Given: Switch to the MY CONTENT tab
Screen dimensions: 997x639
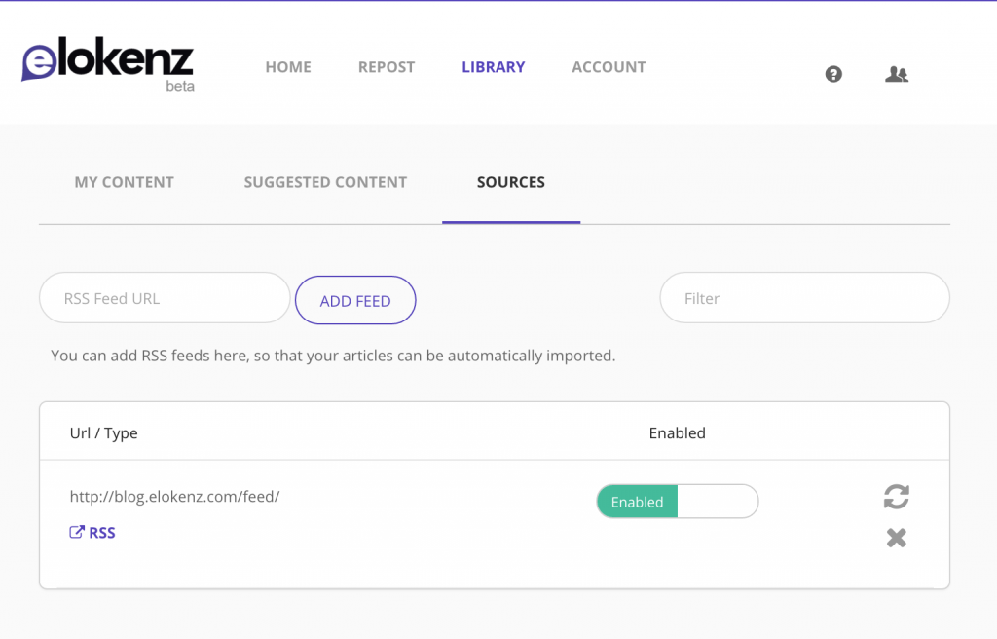Looking at the screenshot, I should click(x=124, y=182).
